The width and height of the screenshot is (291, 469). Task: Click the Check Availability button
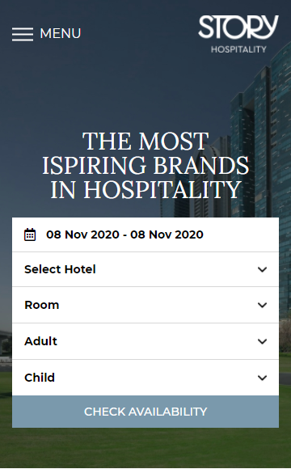coord(145,412)
